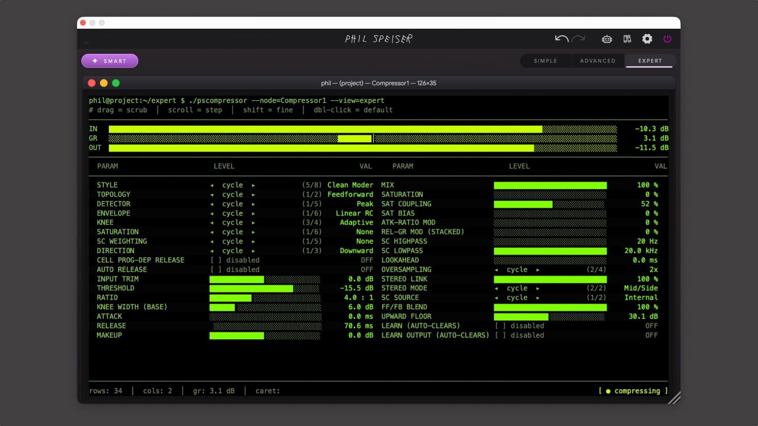The image size is (758, 426).
Task: Click the terminal yellow minimize button
Action: click(x=104, y=83)
